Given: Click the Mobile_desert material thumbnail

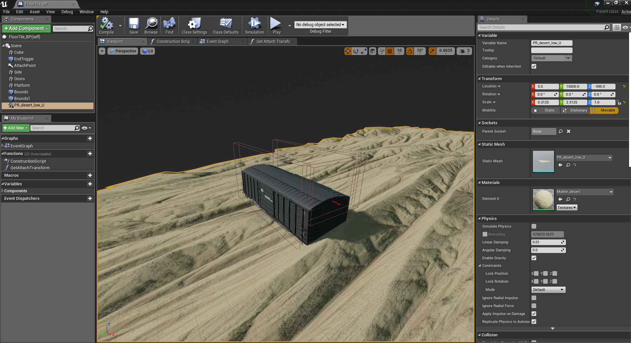Looking at the screenshot, I should (x=543, y=199).
